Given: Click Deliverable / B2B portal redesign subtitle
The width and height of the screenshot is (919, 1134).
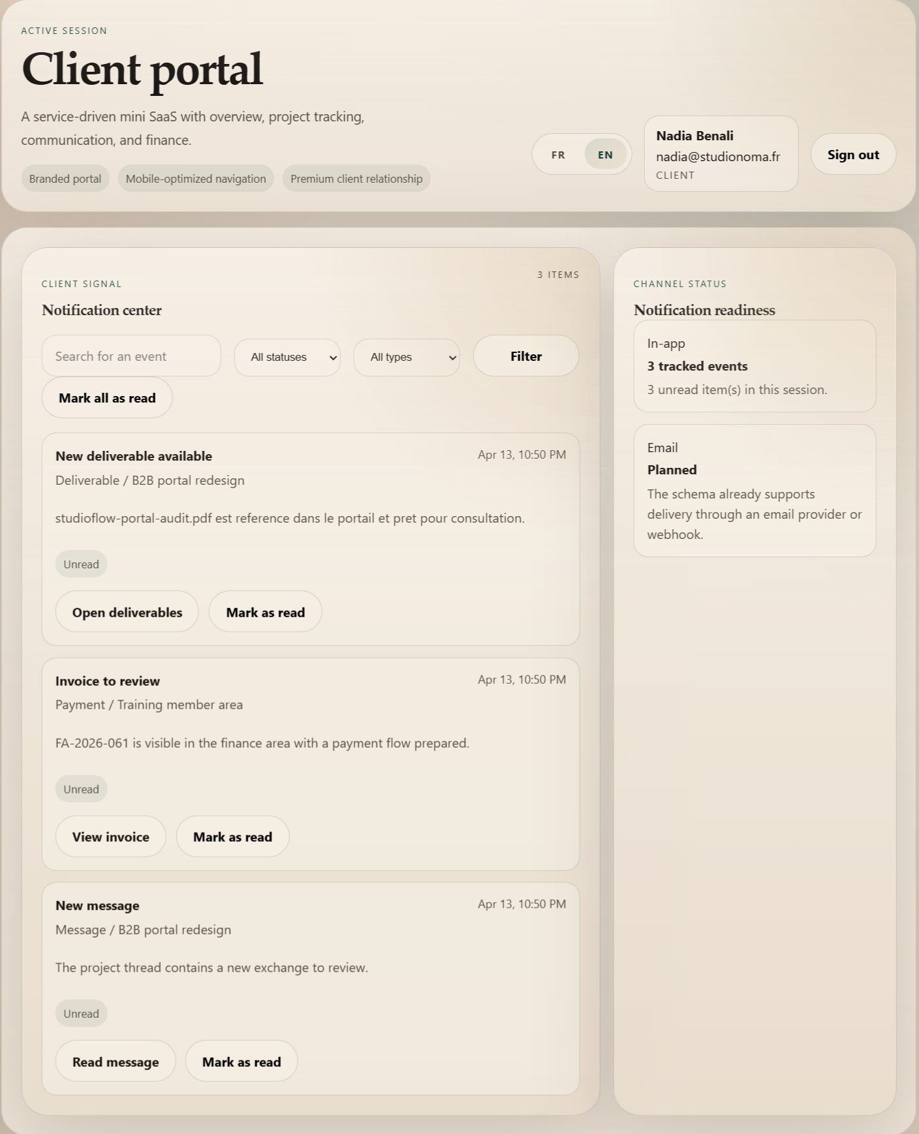Looking at the screenshot, I should pos(150,480).
